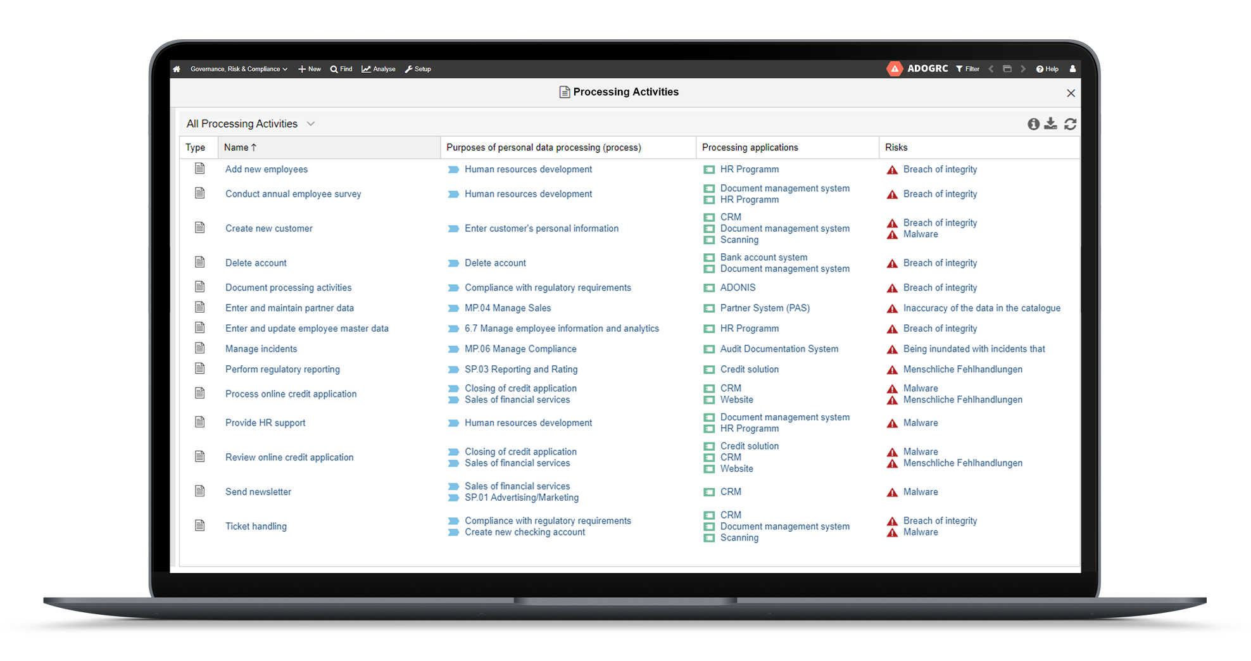Select the Manage incidents activity
1251x661 pixels.
(261, 348)
